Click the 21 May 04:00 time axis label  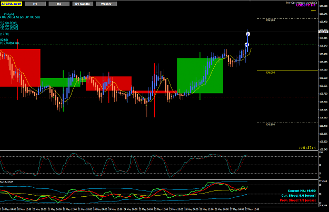pyautogui.click(x=55, y=209)
